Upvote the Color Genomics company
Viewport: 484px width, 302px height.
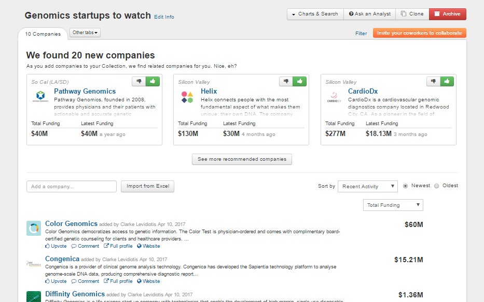[56, 246]
